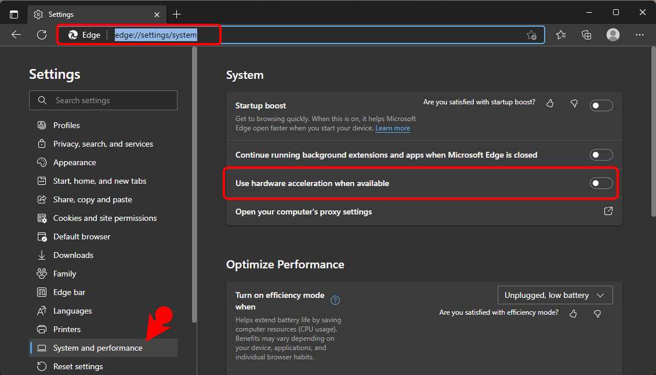Toggle continue running background extensions switch
Screen dimensions: 656x375
[601, 155]
